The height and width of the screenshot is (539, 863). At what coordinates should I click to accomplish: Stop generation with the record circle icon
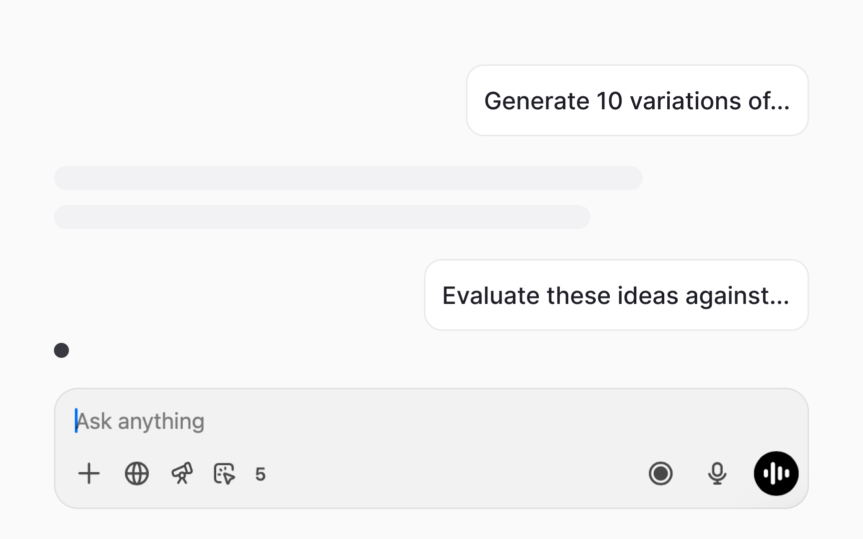pyautogui.click(x=661, y=474)
